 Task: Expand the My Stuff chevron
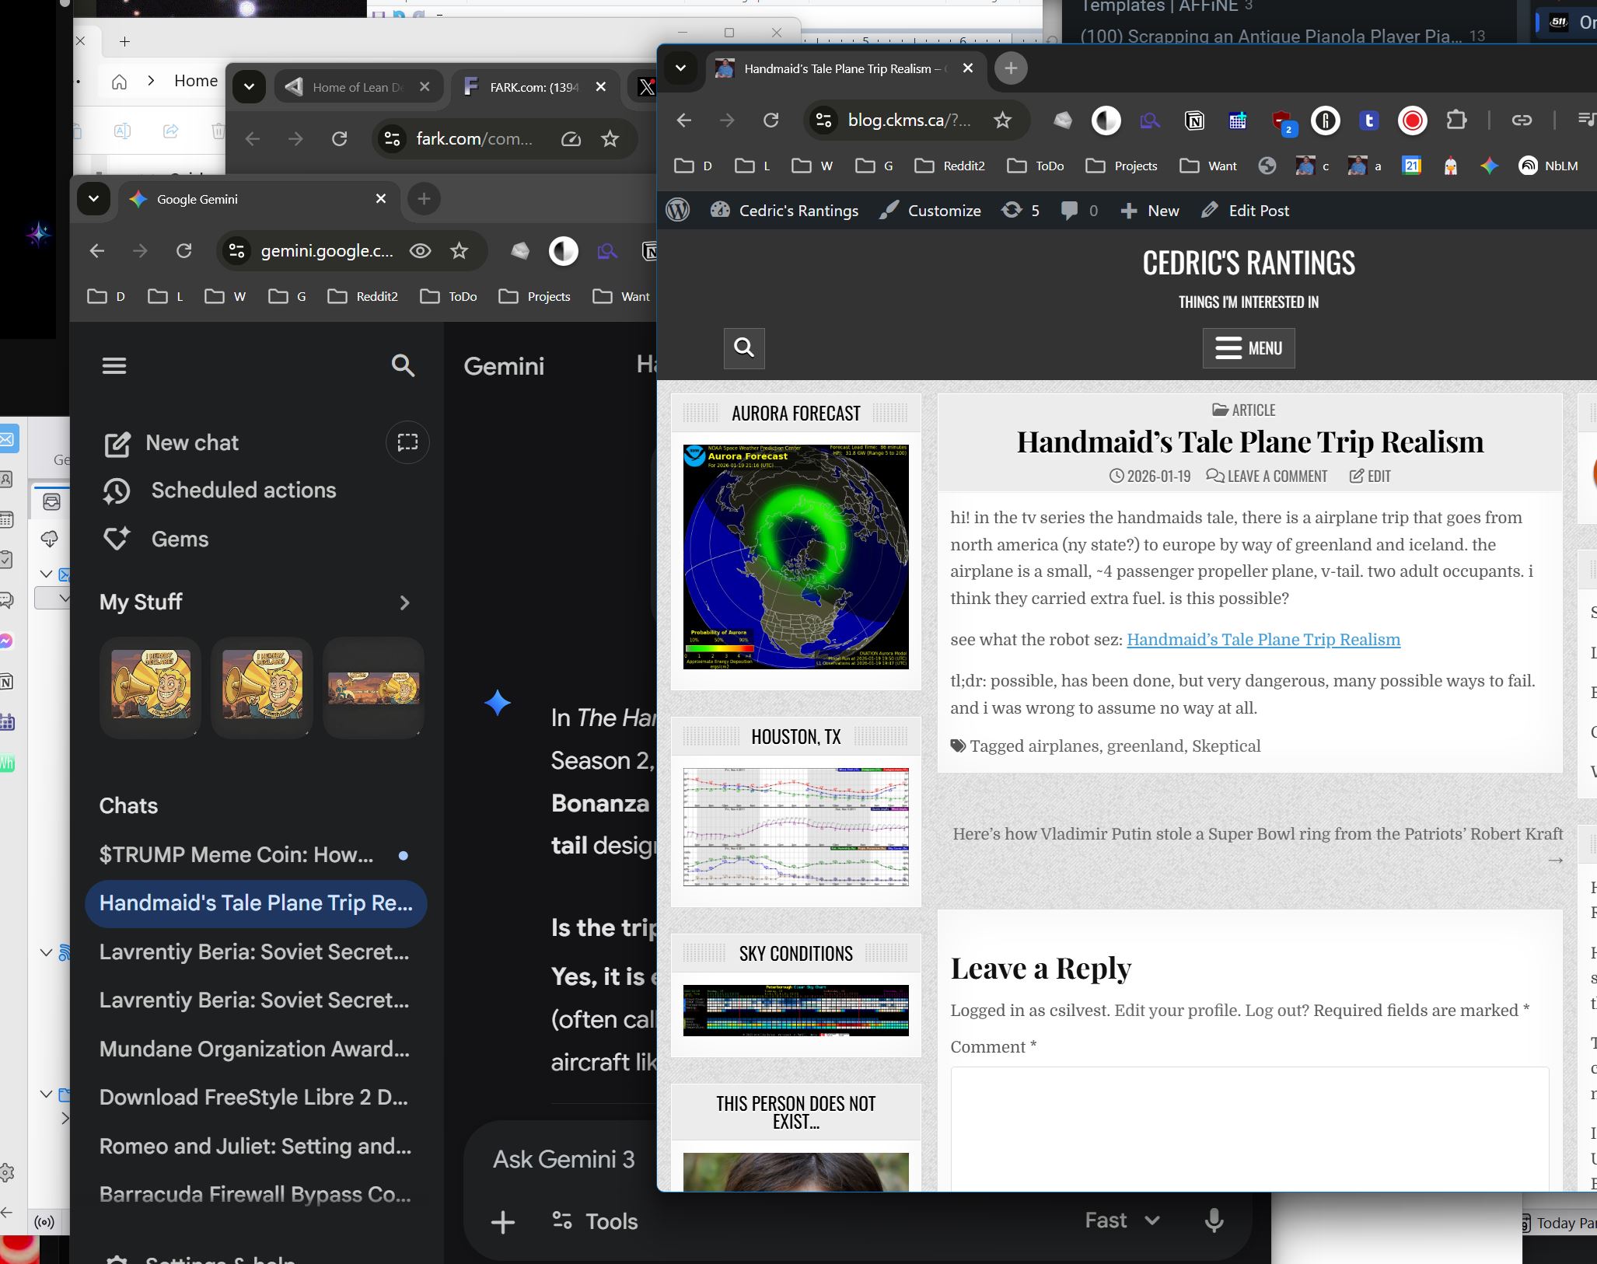404,602
